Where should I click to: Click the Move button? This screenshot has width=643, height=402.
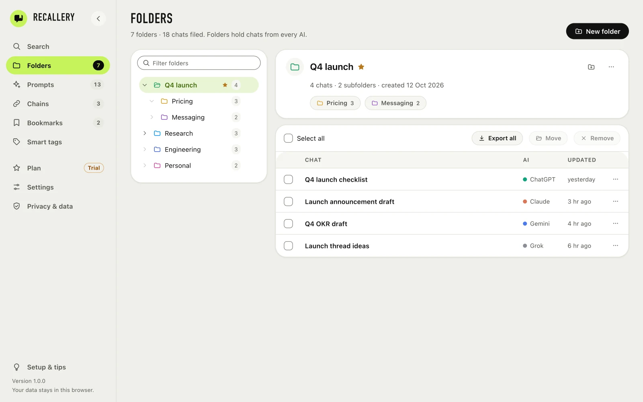[548, 138]
